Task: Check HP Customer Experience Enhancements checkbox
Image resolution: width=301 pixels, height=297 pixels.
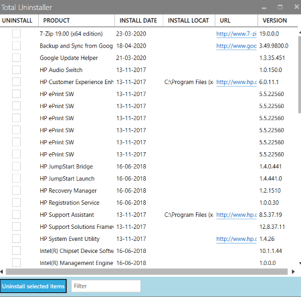Action: coord(16,81)
